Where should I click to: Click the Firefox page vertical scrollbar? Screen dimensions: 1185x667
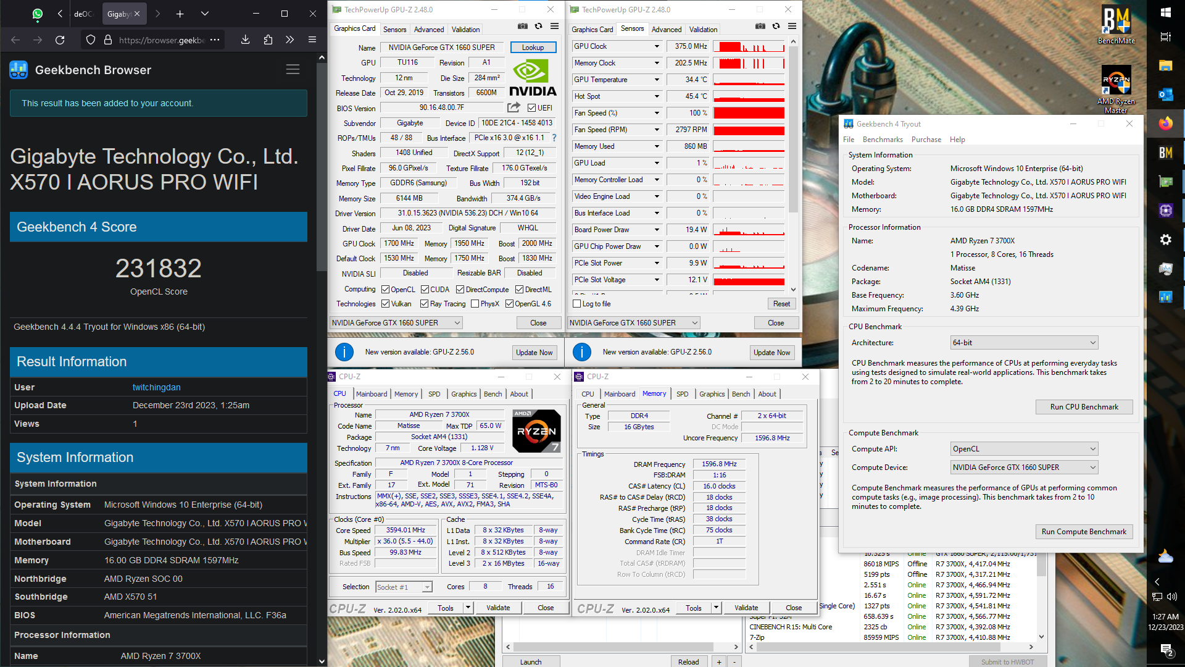pos(322,167)
